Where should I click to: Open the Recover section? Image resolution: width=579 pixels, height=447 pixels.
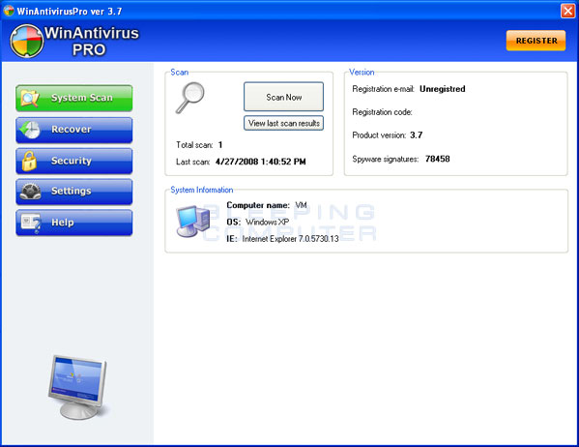73,130
